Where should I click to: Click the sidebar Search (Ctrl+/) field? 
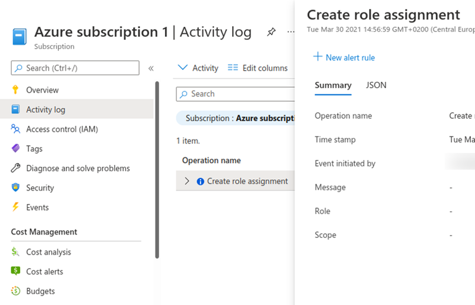click(75, 68)
